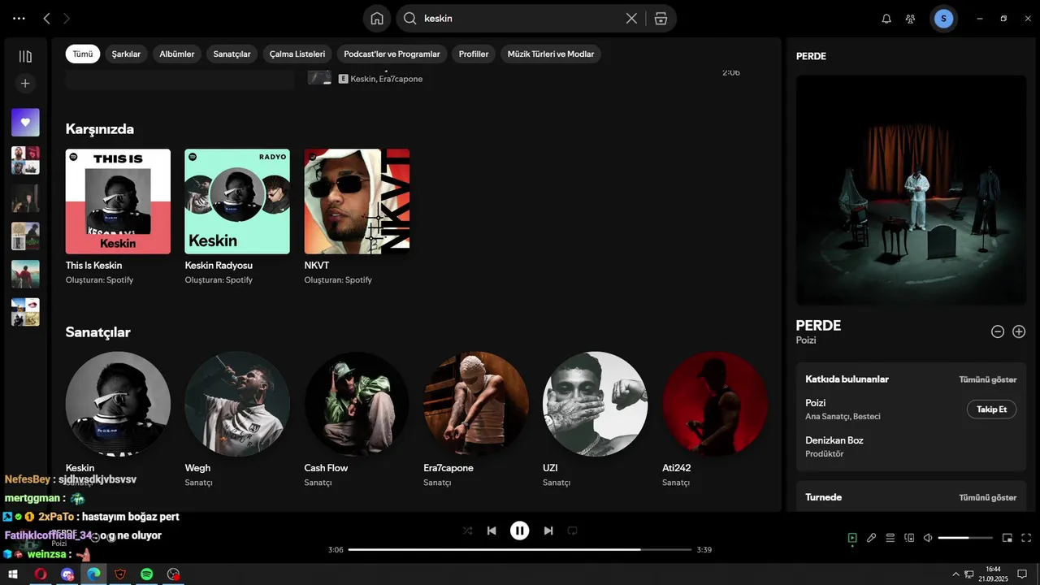Enter full screen mode icon
This screenshot has width=1040, height=585.
pyautogui.click(x=1026, y=538)
